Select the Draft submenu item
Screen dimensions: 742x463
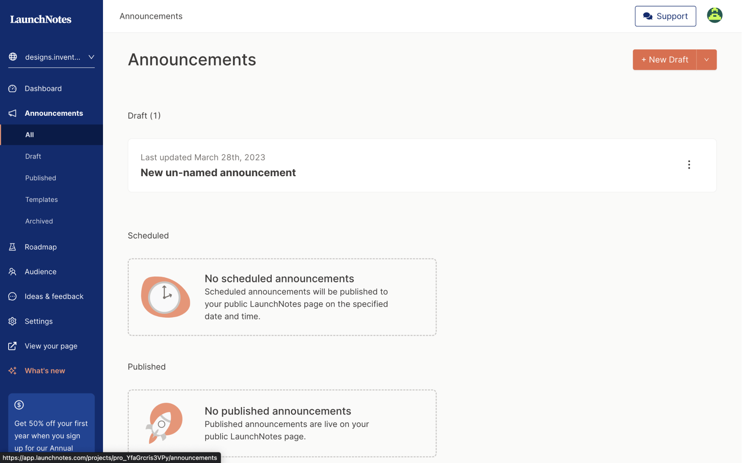click(33, 156)
